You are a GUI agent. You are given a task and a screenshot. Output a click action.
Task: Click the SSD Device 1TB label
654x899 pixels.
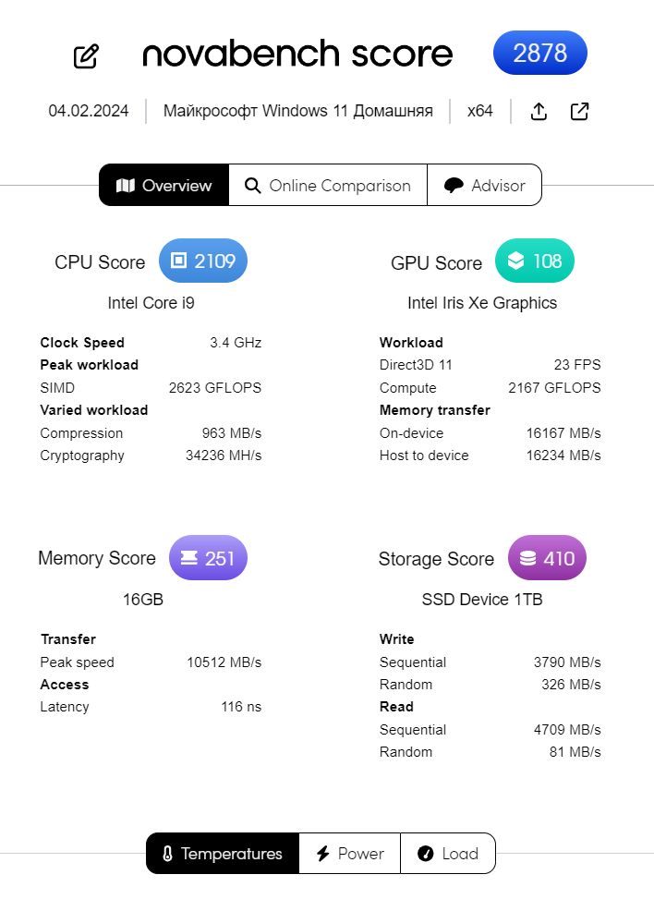click(x=482, y=599)
